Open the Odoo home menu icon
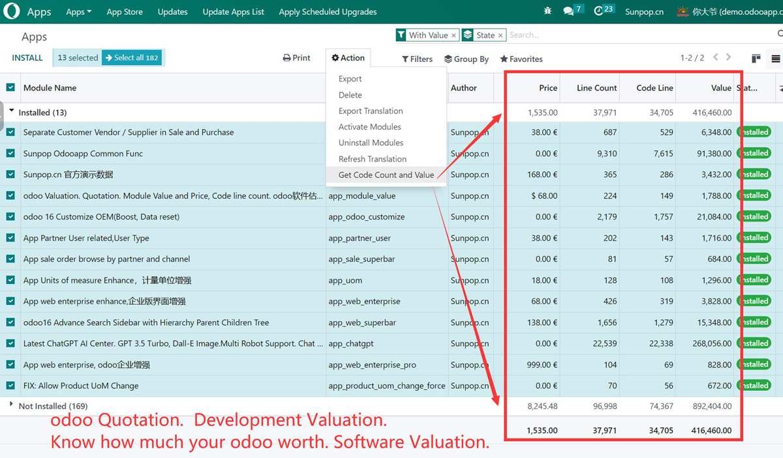This screenshot has width=783, height=458. coord(11,12)
